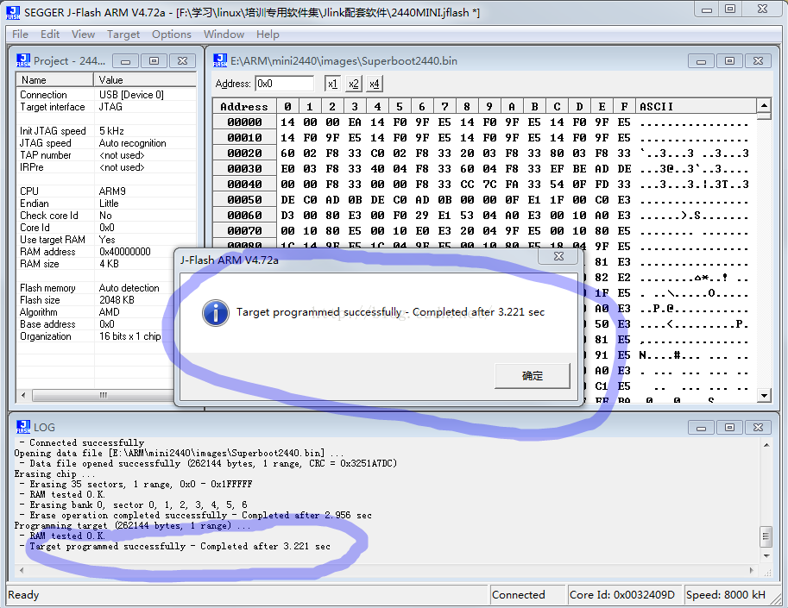Click LOG horizontal scroll right arrow

752,570
